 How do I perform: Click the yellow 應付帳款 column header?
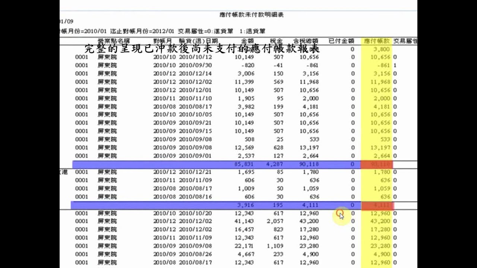(376, 41)
